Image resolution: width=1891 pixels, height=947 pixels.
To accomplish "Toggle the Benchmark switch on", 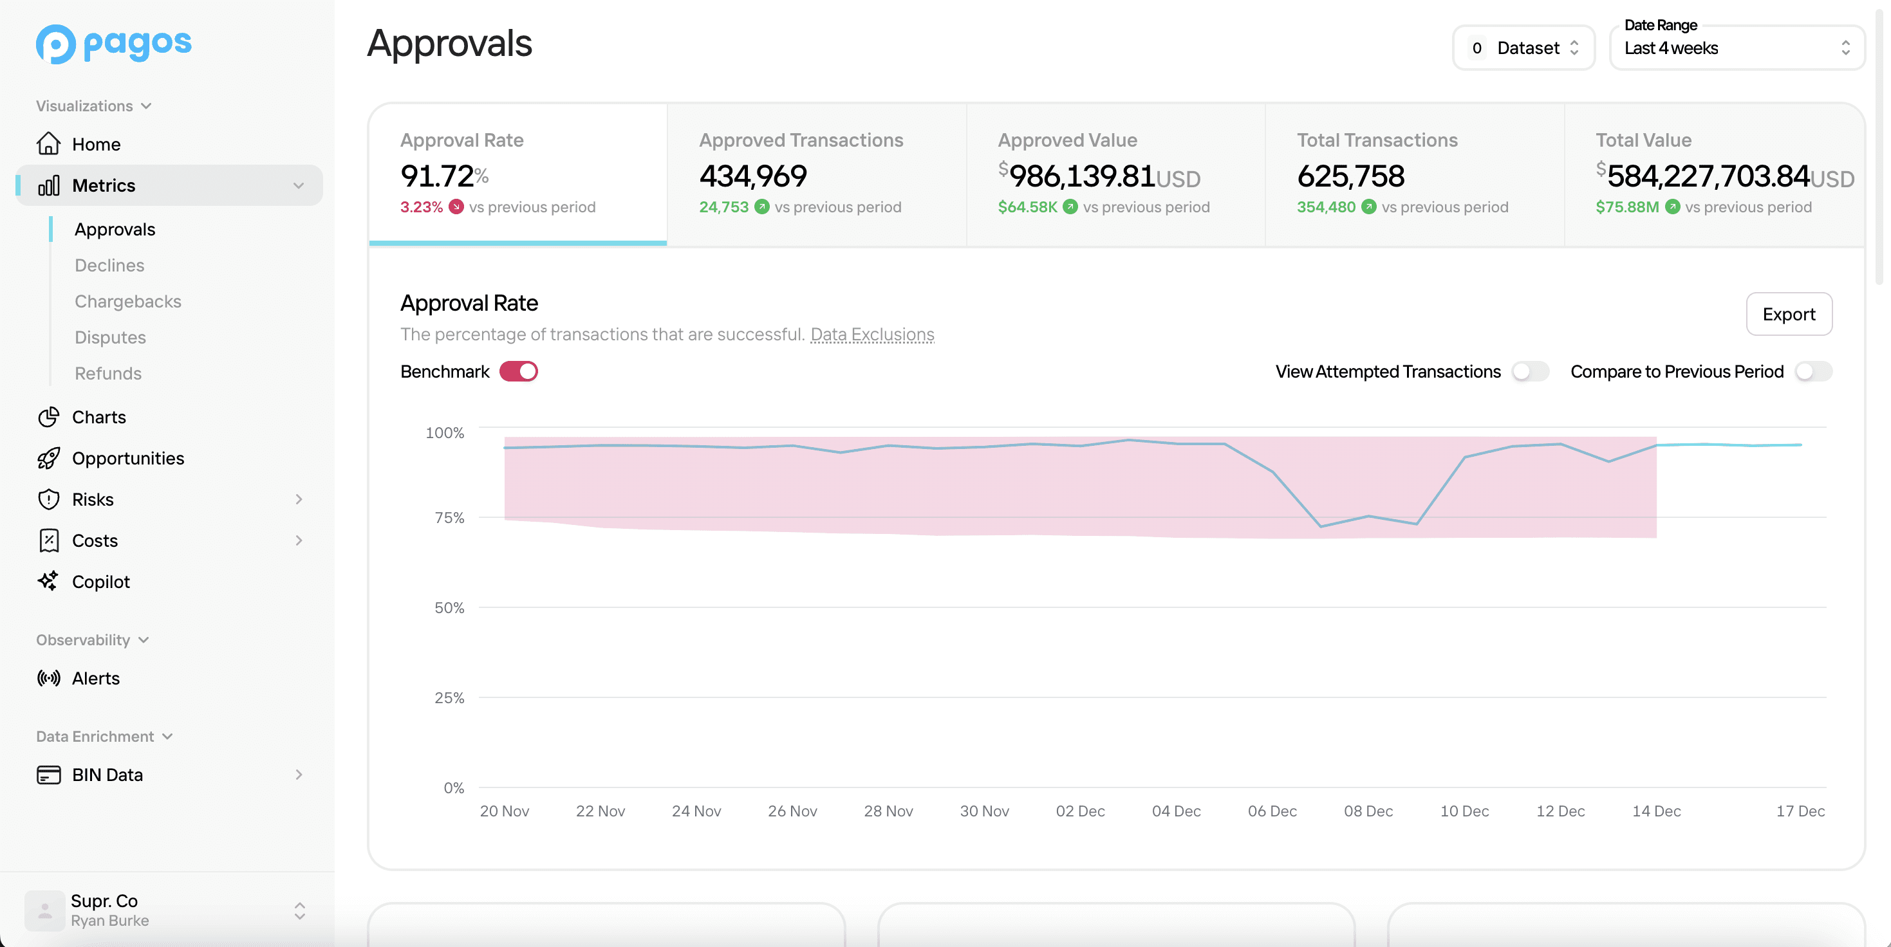I will [x=518, y=371].
